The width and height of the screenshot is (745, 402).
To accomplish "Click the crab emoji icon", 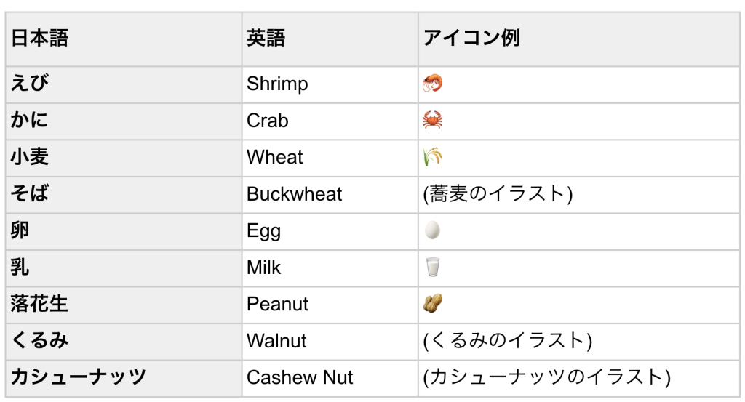I will pyautogui.click(x=433, y=121).
